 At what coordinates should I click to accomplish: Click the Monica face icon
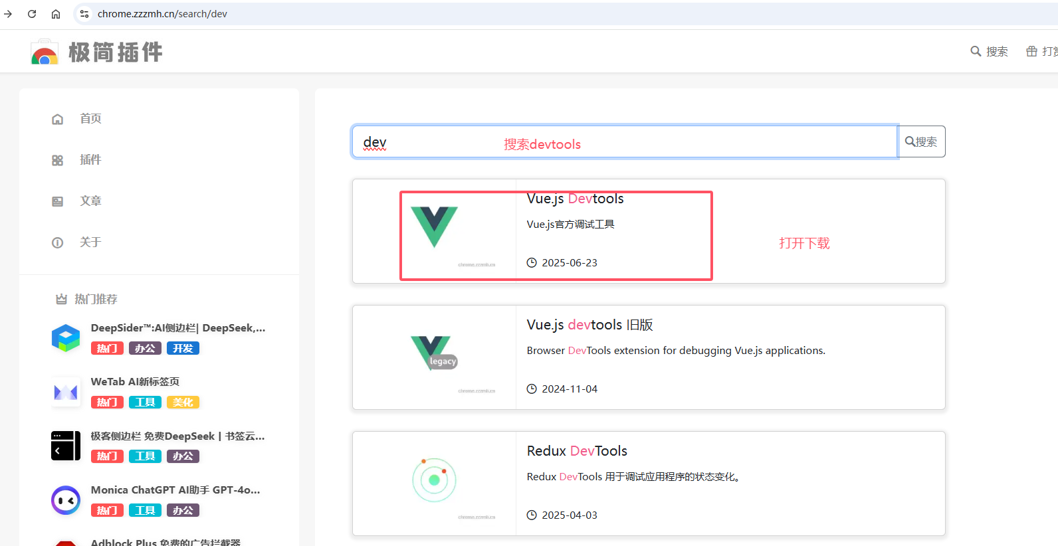tap(66, 500)
